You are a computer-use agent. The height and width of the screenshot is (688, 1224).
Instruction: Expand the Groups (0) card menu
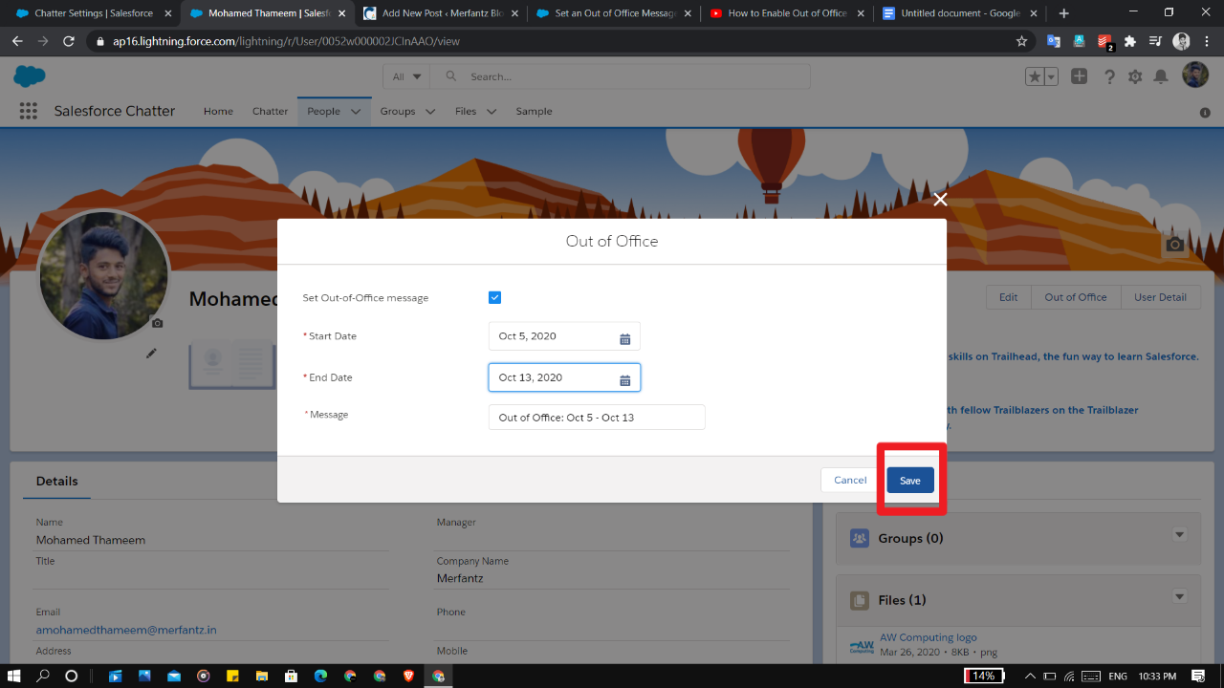1179,535
